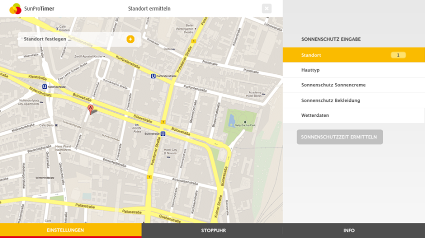Switch to the Stoppuhr tab
This screenshot has width=425, height=238.
(213, 231)
